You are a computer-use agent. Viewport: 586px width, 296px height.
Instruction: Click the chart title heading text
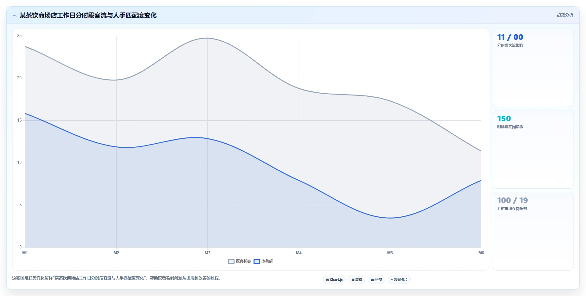[x=88, y=15]
